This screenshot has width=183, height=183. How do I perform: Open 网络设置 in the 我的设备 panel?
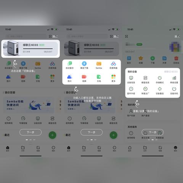click(174, 80)
